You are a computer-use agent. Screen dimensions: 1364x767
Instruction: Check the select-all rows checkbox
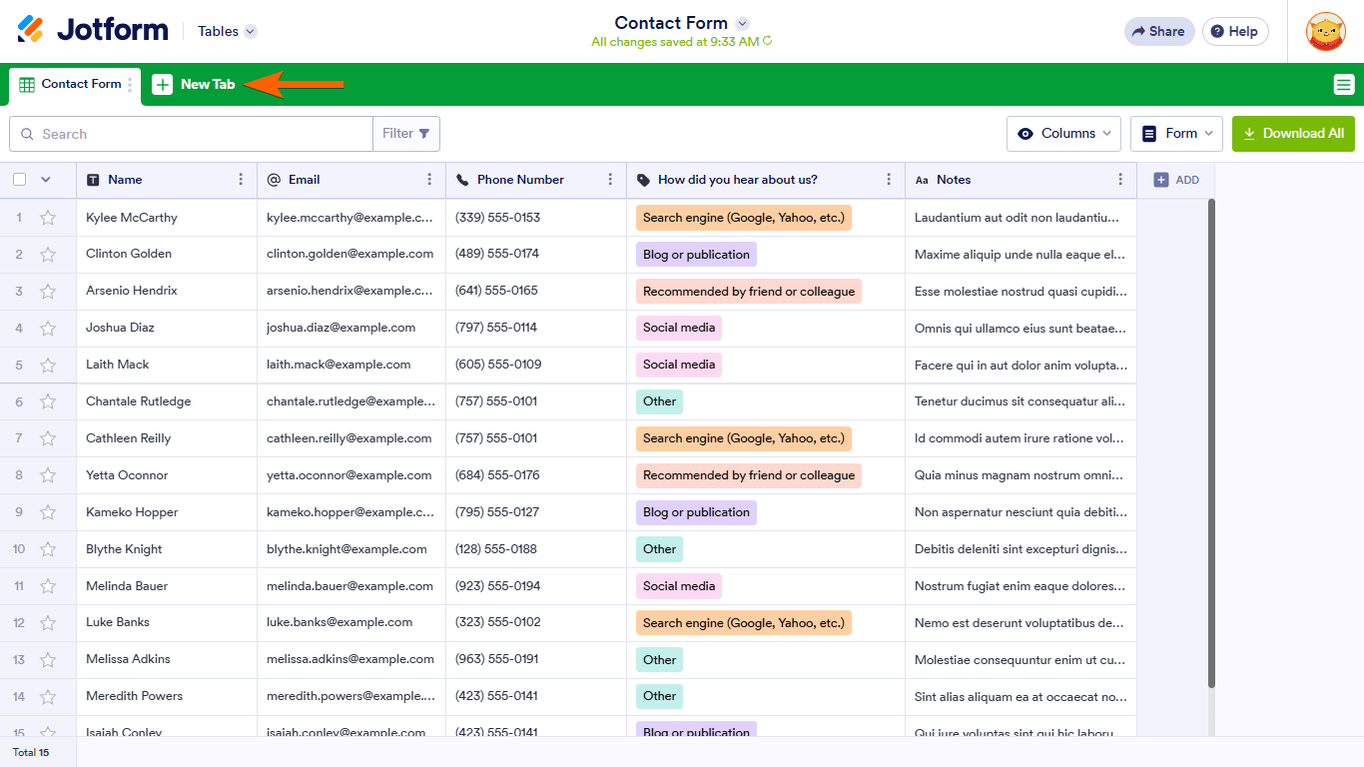tap(20, 180)
